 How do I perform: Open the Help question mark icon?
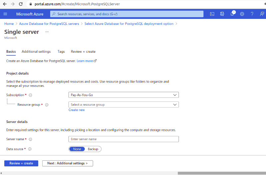tap(252, 14)
